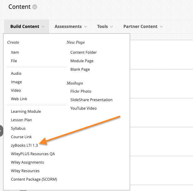Open the Content title options chevron

35,7
